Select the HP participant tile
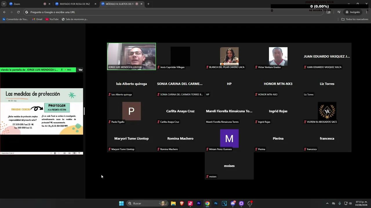This screenshot has height=208, width=371. (x=229, y=84)
